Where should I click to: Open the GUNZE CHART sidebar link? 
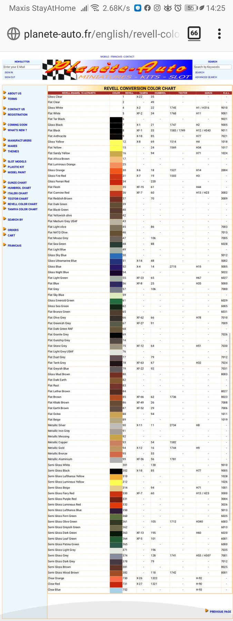tap(17, 183)
